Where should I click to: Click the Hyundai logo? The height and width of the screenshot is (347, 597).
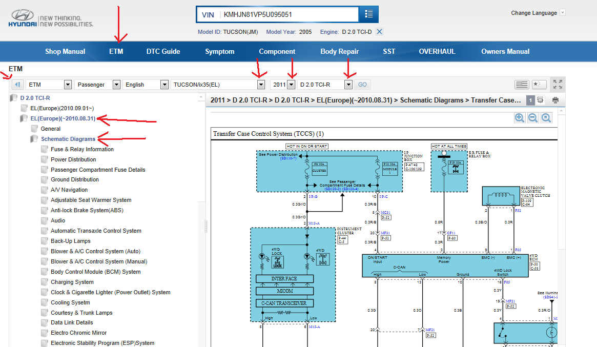23,18
